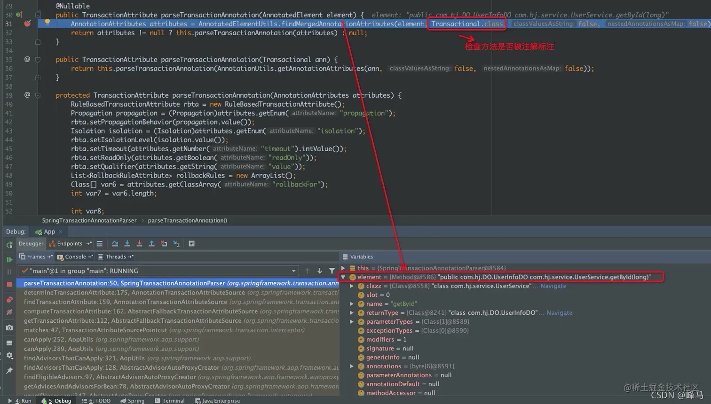Click the override gutter marker at line 30
711x404 pixels.
pos(19,15)
